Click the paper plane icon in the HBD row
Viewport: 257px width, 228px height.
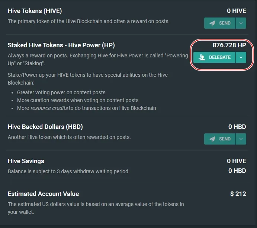point(212,139)
